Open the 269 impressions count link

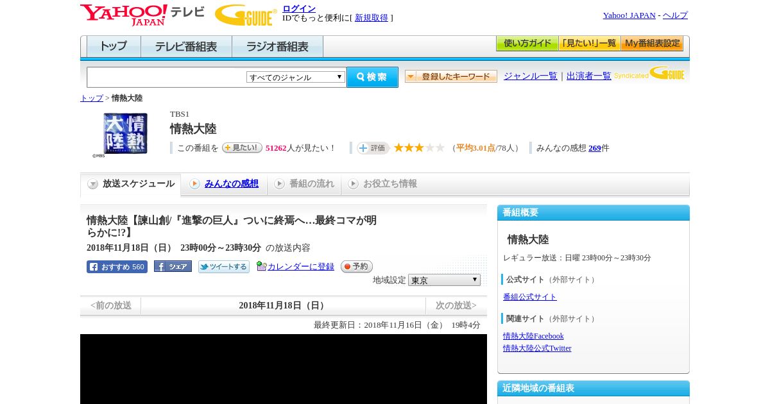(x=595, y=148)
